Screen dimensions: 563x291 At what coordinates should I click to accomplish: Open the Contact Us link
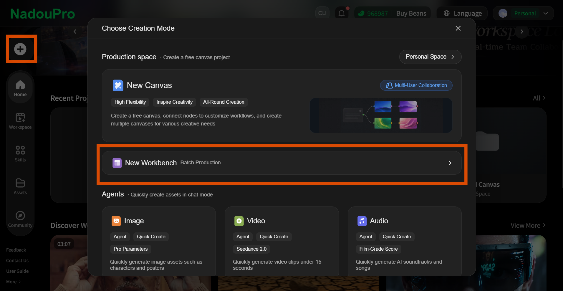tap(17, 261)
